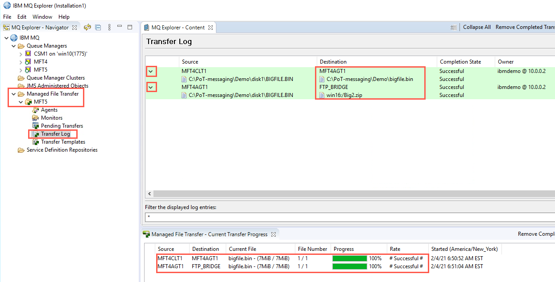Screen dimensions: 555x282
Task: Click the MFT5 icon under Managed File Transfer
Action: point(29,102)
